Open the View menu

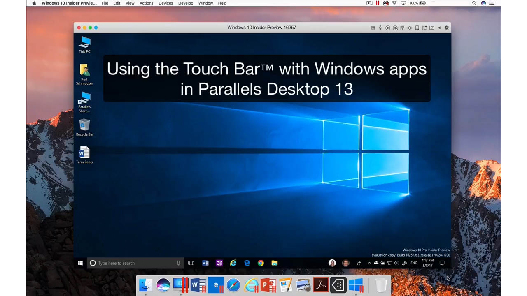pos(130,3)
